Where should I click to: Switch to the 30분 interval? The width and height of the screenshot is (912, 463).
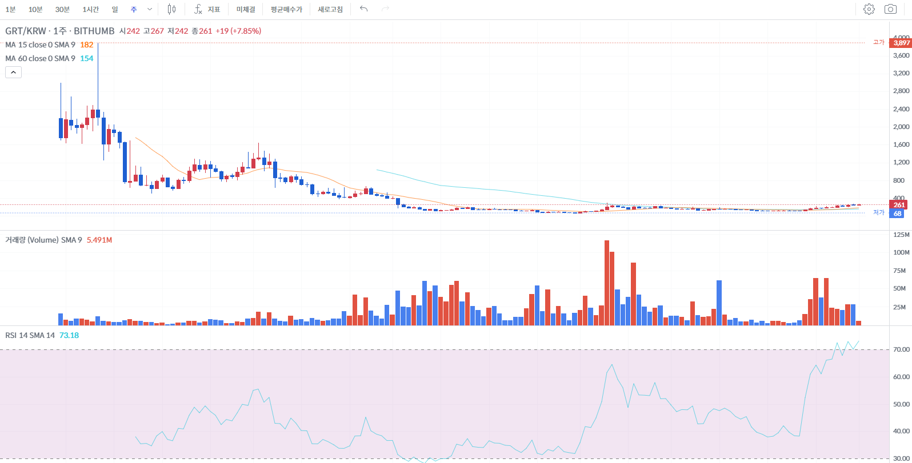pyautogui.click(x=62, y=9)
